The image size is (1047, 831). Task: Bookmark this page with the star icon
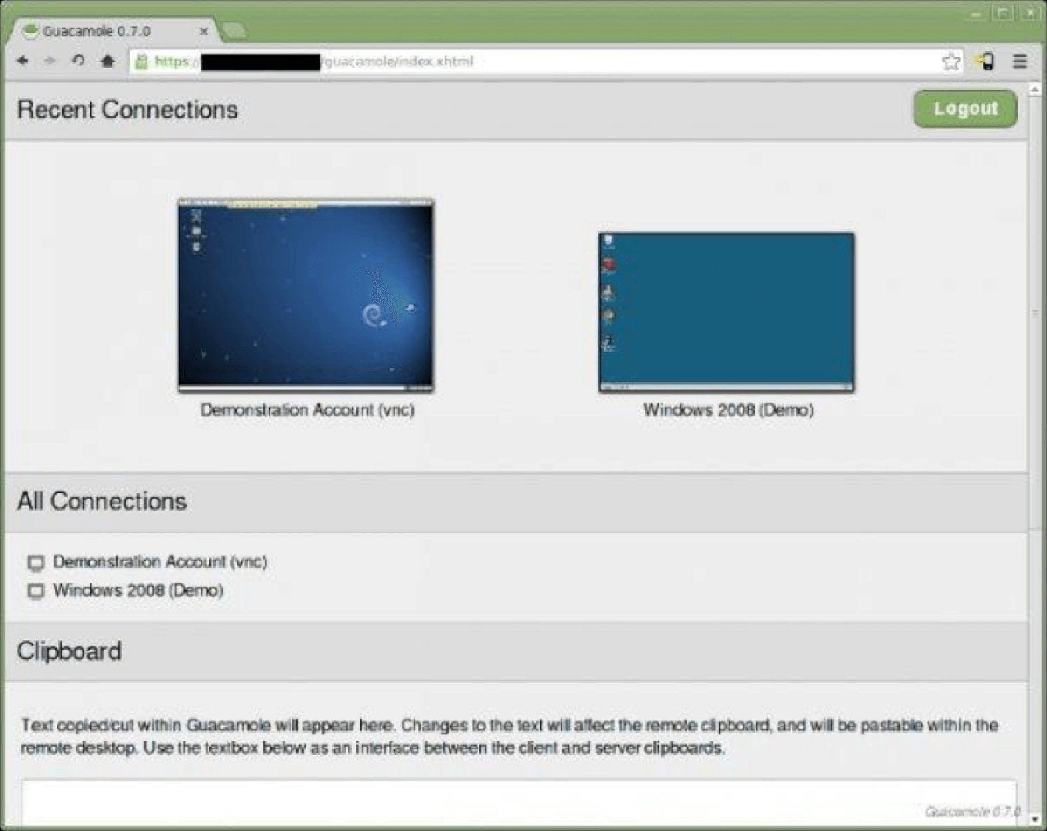(x=951, y=62)
